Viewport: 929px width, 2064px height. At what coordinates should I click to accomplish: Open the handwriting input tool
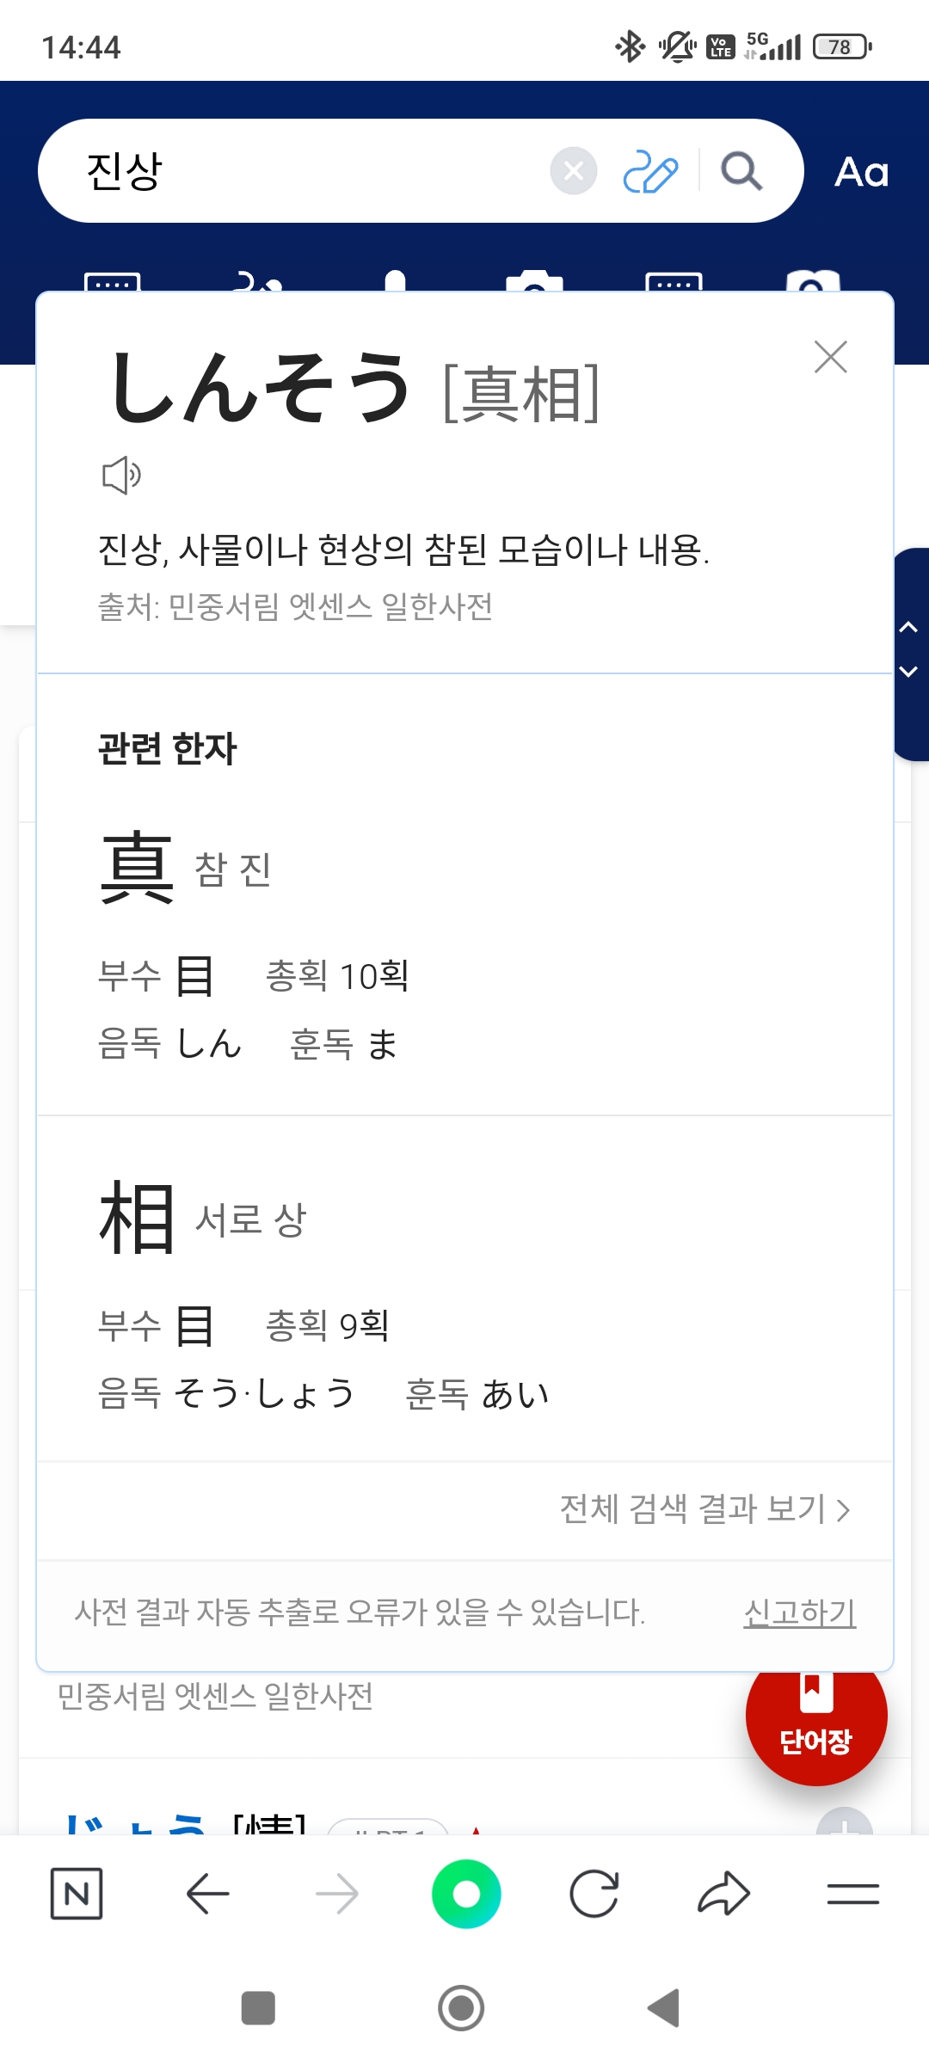[x=650, y=171]
